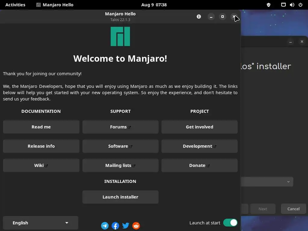Open the clock and calendar panel
Screen dimensions: 308x231
[x=154, y=5]
